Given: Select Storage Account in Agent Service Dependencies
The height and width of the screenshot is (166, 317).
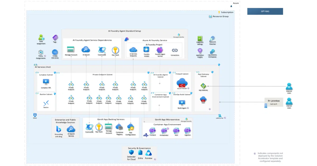Looking at the screenshot, I should 71,50.
